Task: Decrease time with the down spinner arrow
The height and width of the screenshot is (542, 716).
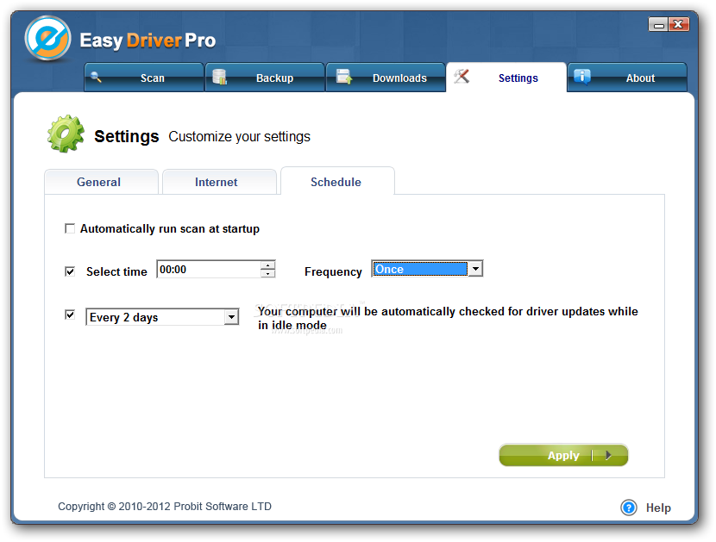Action: 268,273
